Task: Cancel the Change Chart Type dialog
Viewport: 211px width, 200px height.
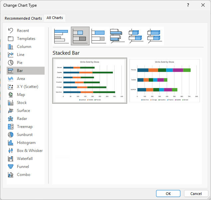Action: (x=196, y=194)
